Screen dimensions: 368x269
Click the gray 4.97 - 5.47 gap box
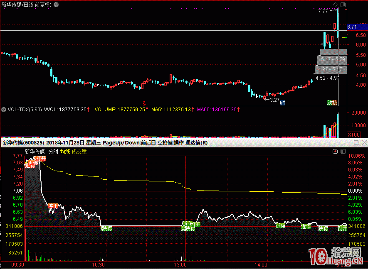point(331,69)
